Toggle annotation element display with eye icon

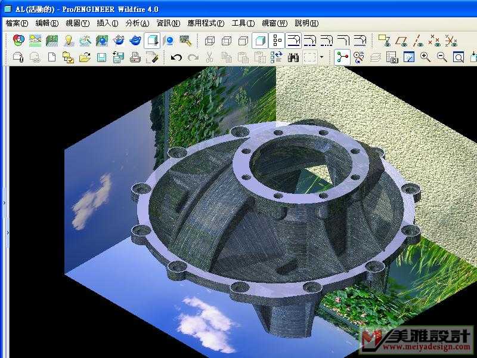[x=384, y=41]
